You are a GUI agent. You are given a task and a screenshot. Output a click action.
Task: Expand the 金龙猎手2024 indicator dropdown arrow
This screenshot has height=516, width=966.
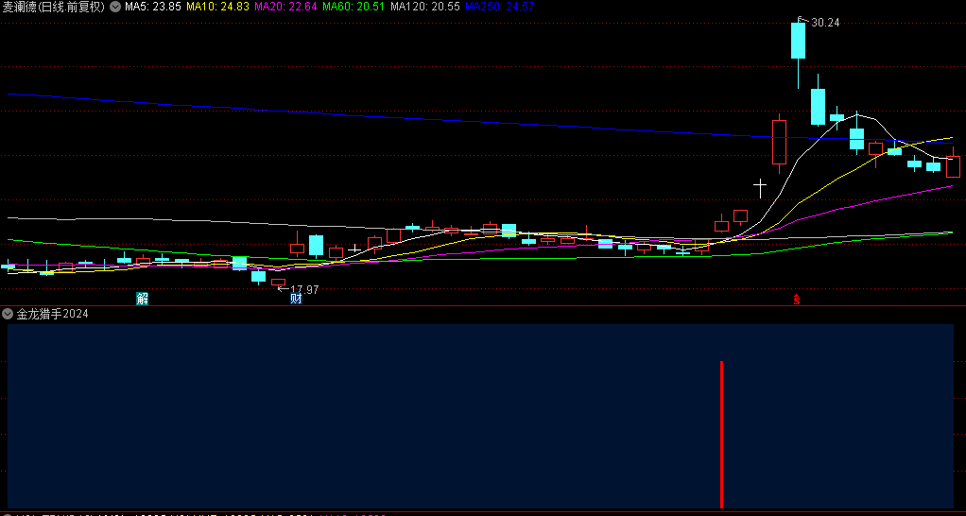(8, 314)
